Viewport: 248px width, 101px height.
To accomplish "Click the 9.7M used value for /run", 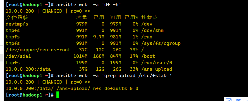I will click(x=99, y=37).
